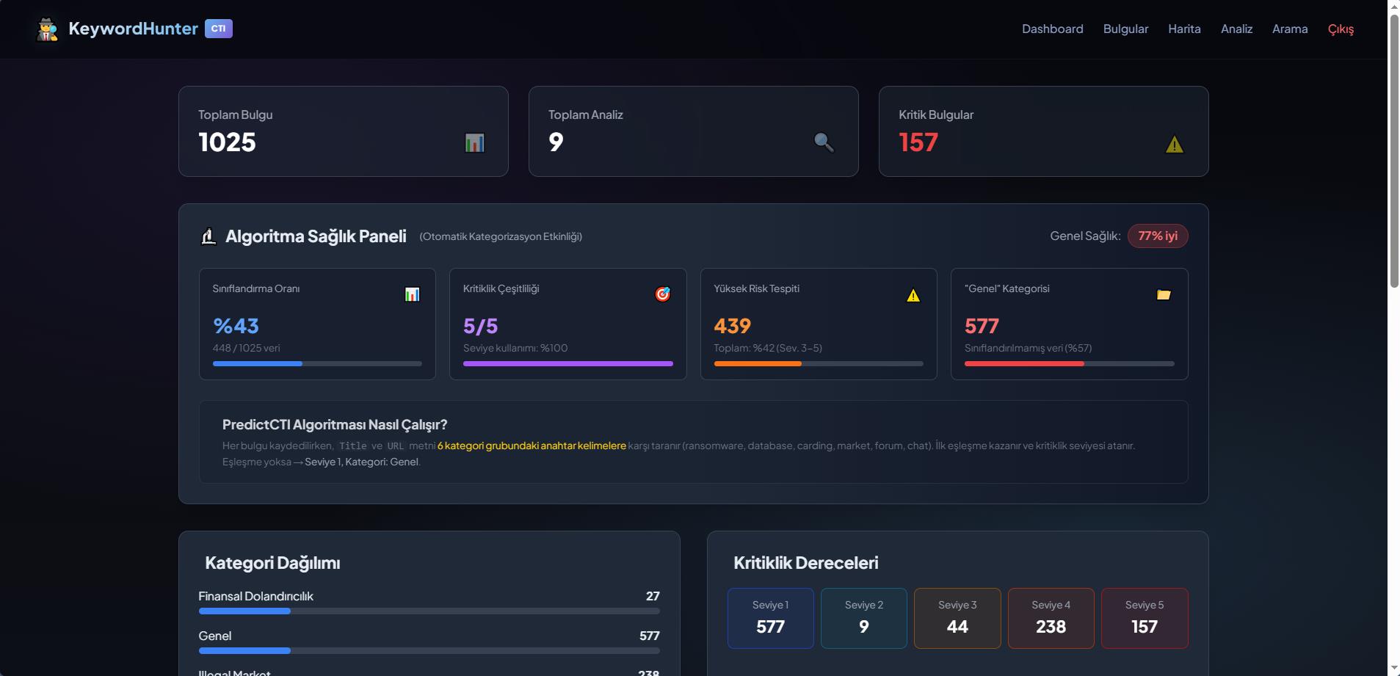The width and height of the screenshot is (1400, 676).
Task: Select the Seviye 2 criticality box
Action: [x=864, y=618]
